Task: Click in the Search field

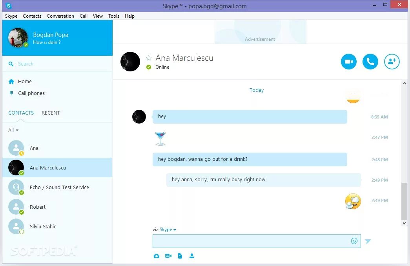Action: [x=57, y=64]
